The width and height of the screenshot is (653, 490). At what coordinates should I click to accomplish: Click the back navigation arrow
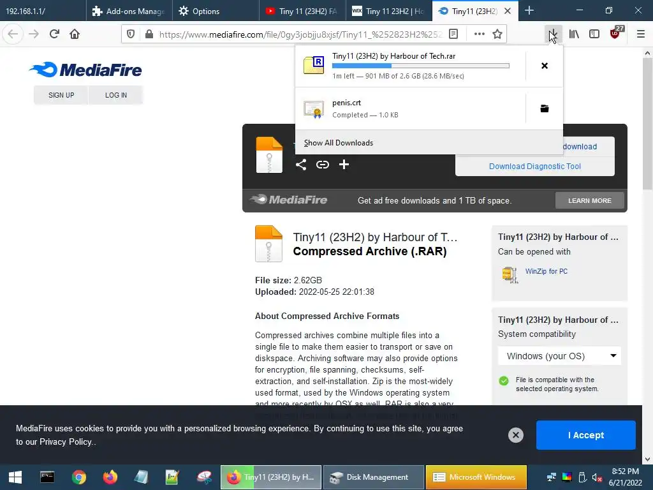tap(13, 34)
